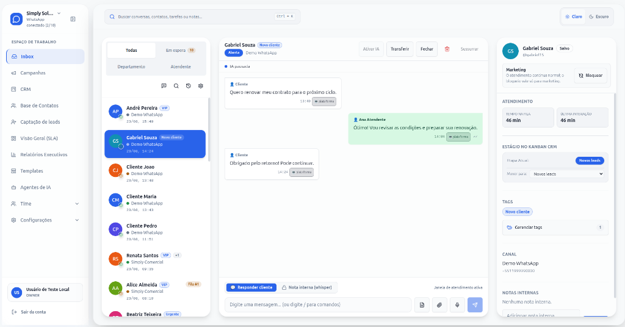Image resolution: width=625 pixels, height=327 pixels.
Task: Open Agentes de IA
Action: point(45,187)
